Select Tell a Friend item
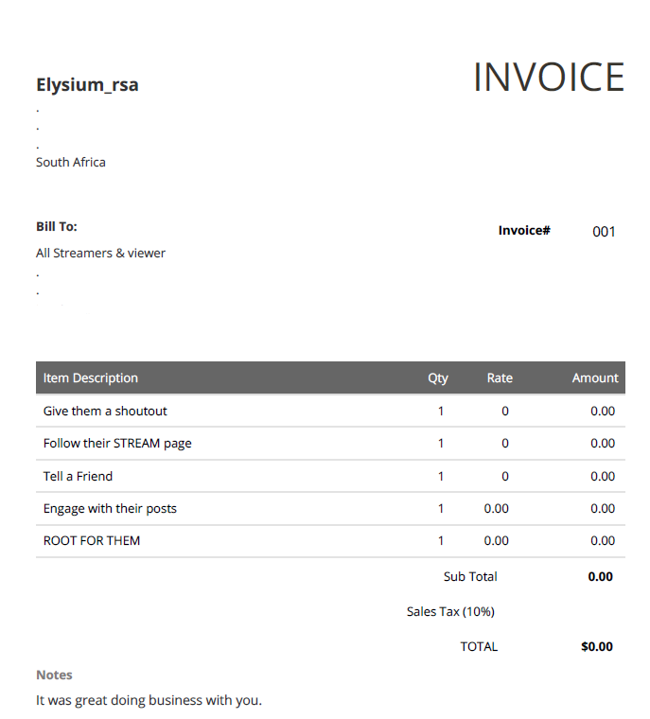This screenshot has width=650, height=719. click(x=78, y=477)
